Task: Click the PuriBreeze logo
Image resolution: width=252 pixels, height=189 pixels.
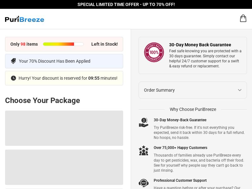Action: 25,19
